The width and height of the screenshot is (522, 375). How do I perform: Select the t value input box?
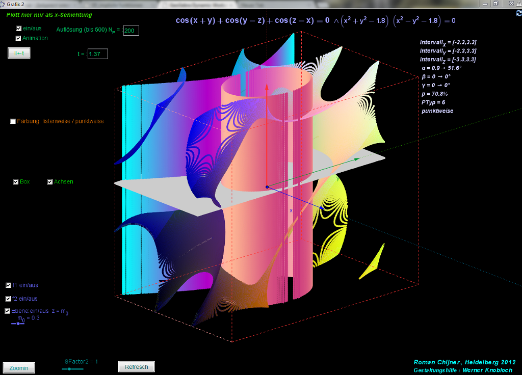click(x=97, y=54)
